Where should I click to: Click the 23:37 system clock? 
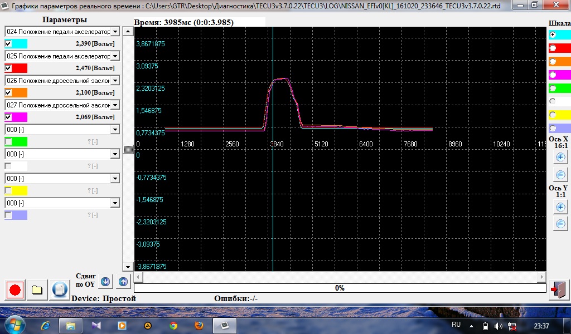[x=541, y=326]
